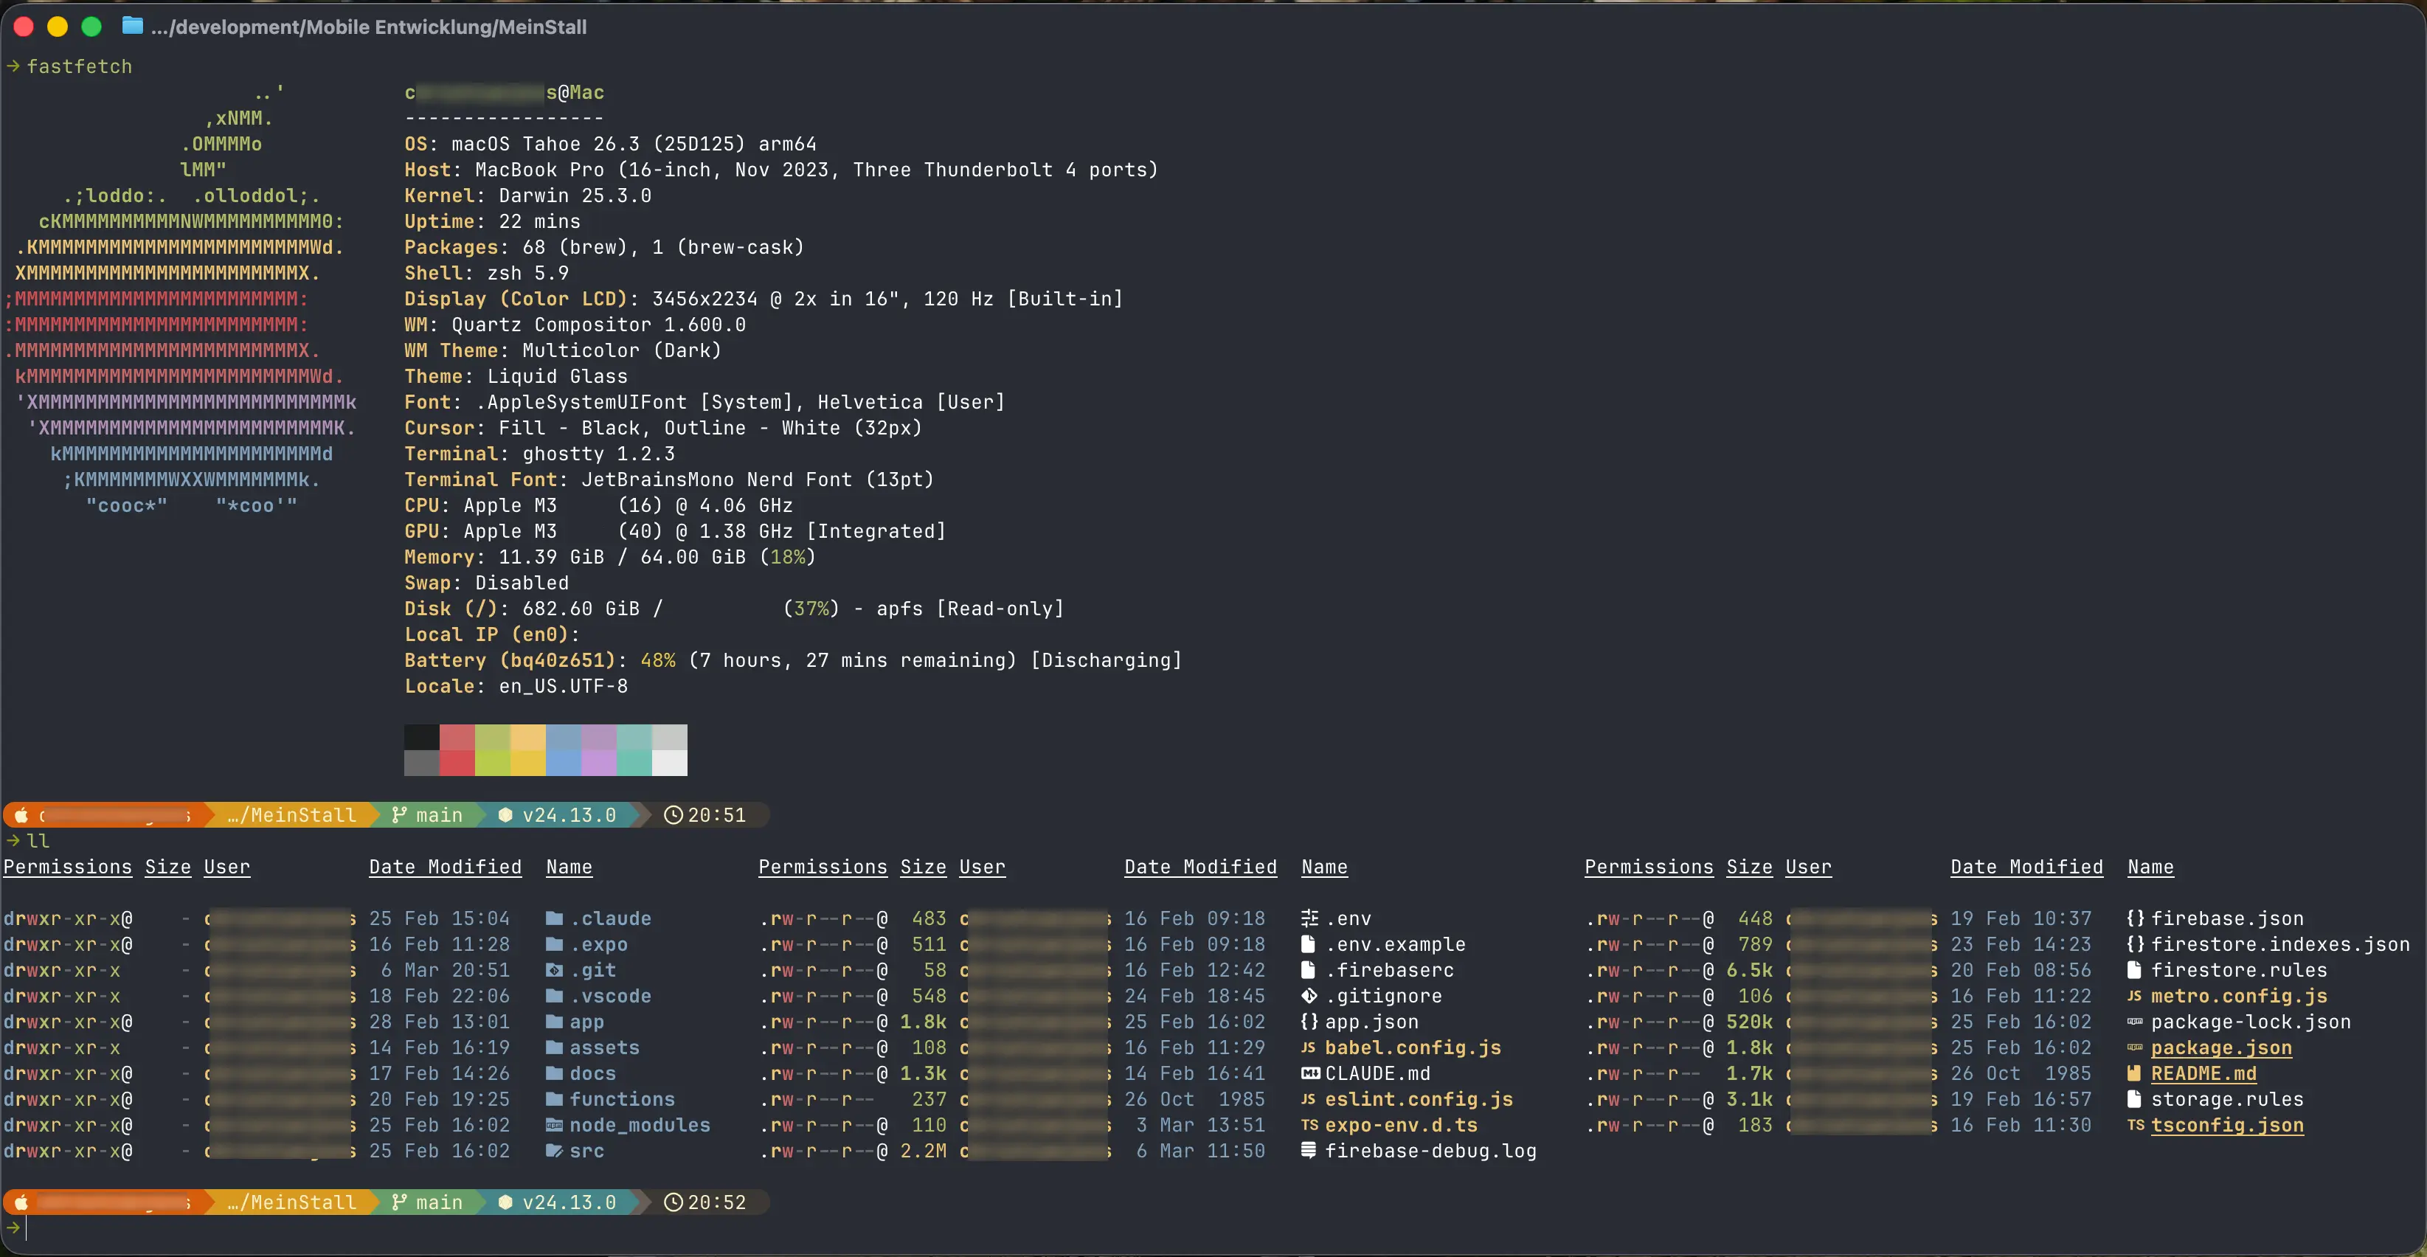Click the TS icon beside tsconfig.json
The image size is (2427, 1257).
point(2136,1125)
